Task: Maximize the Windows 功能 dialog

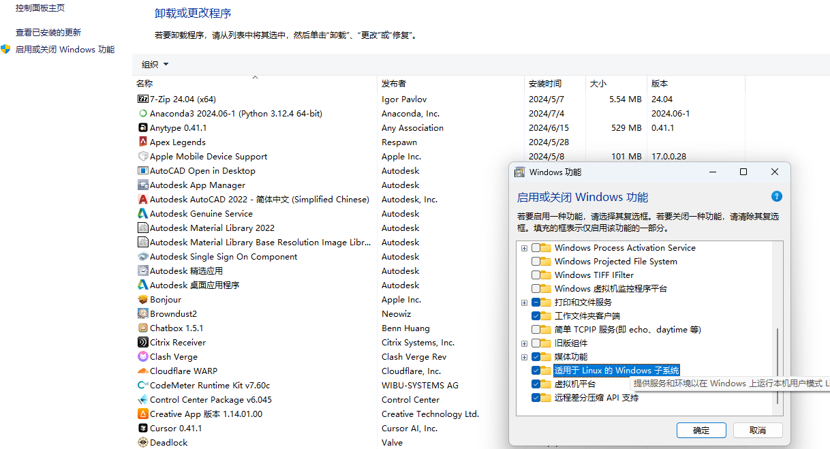Action: (743, 172)
